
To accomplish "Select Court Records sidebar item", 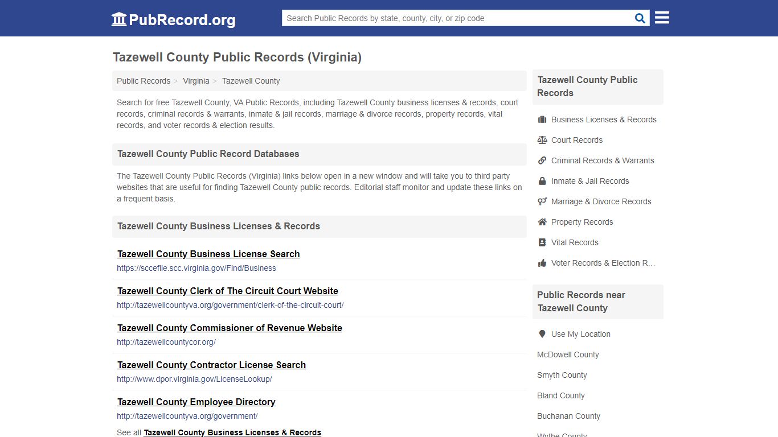I will click(577, 140).
